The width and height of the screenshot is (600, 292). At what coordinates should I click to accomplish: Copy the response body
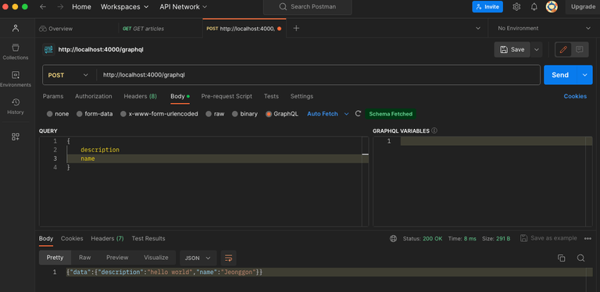tap(562, 258)
